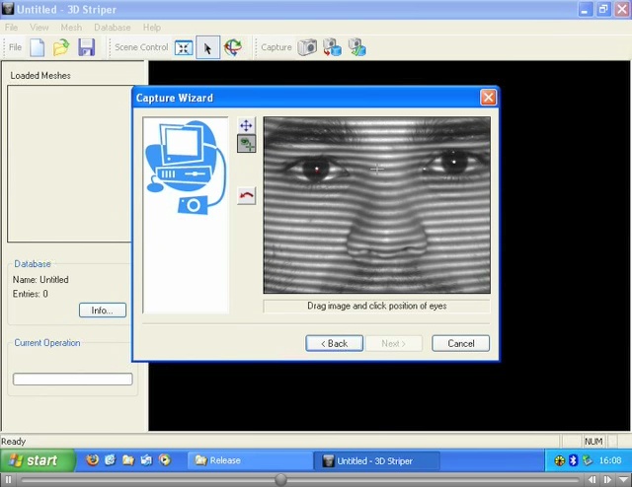
Task: Click the Loaded Meshes list box
Action: pos(69,164)
